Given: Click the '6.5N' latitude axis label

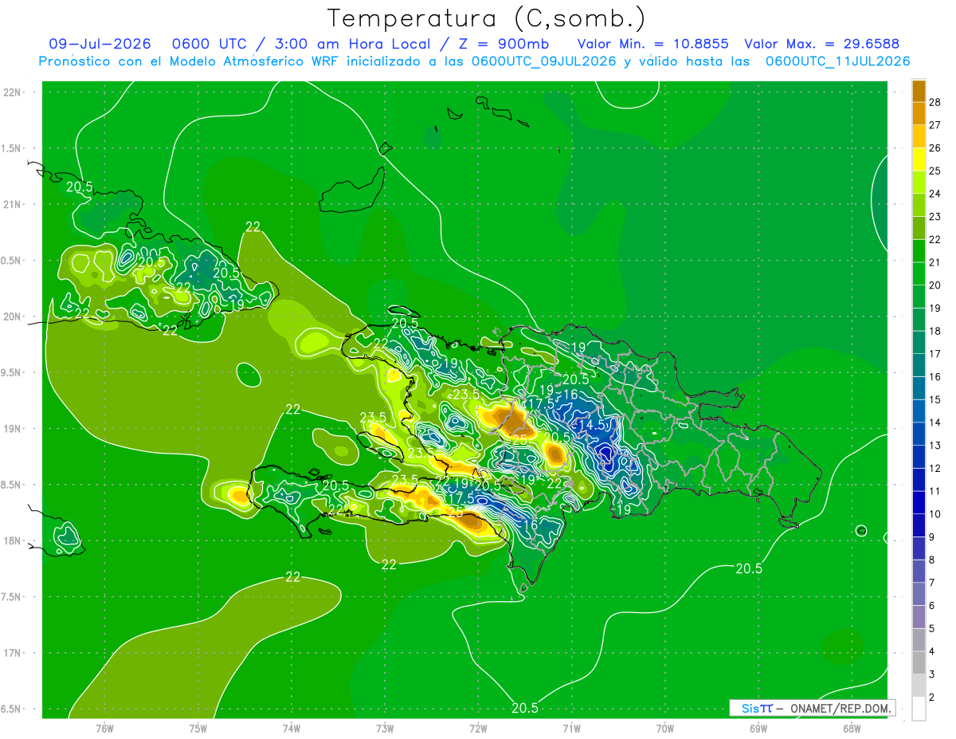Looking at the screenshot, I should [x=11, y=709].
